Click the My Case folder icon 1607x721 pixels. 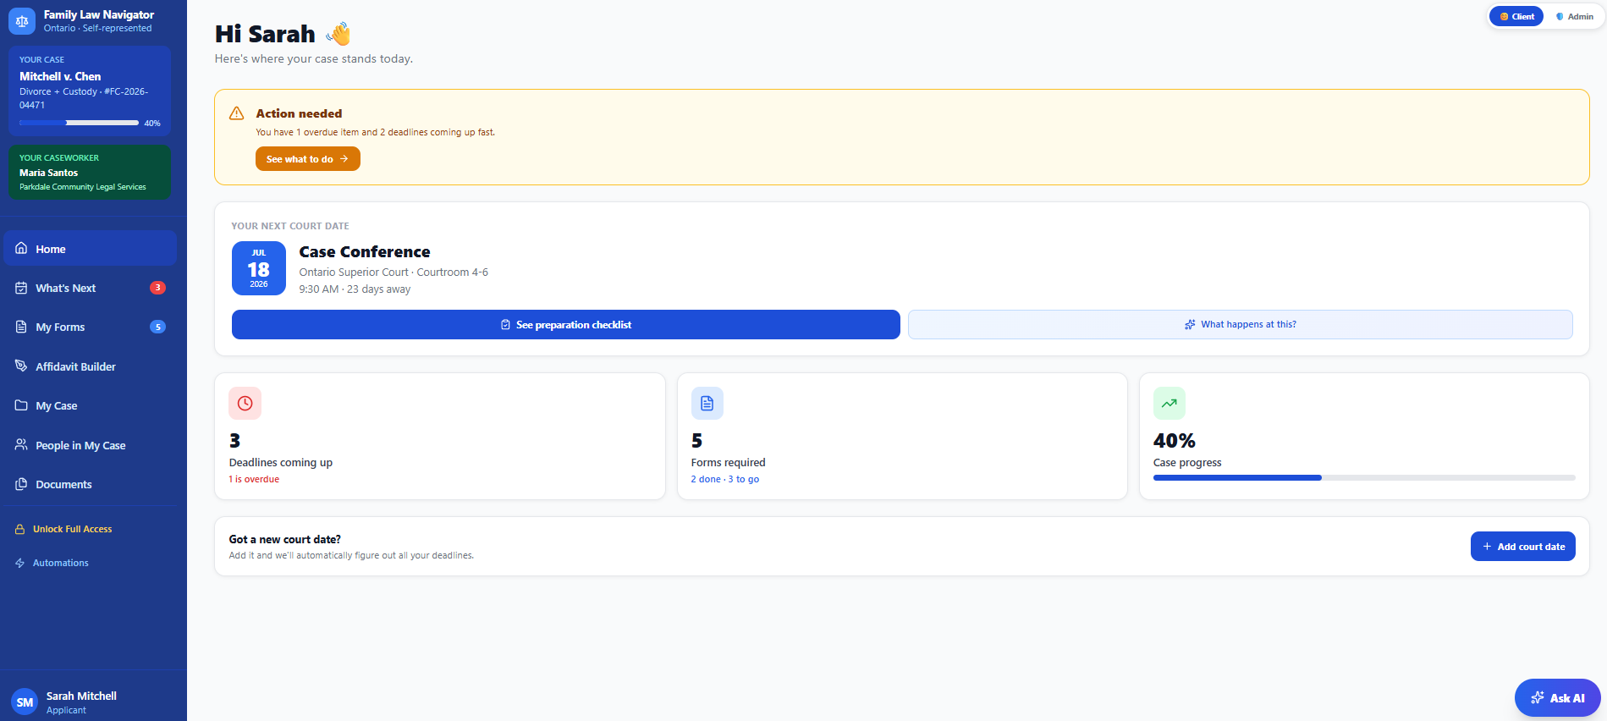(x=21, y=405)
